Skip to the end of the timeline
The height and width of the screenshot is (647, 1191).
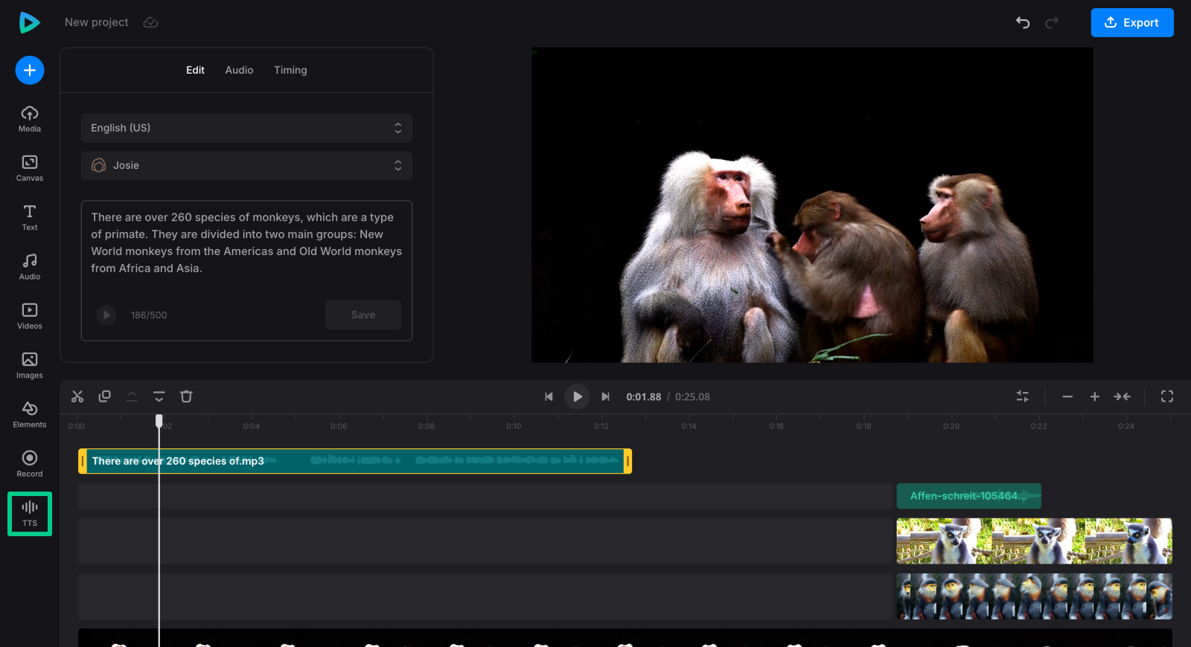tap(606, 396)
